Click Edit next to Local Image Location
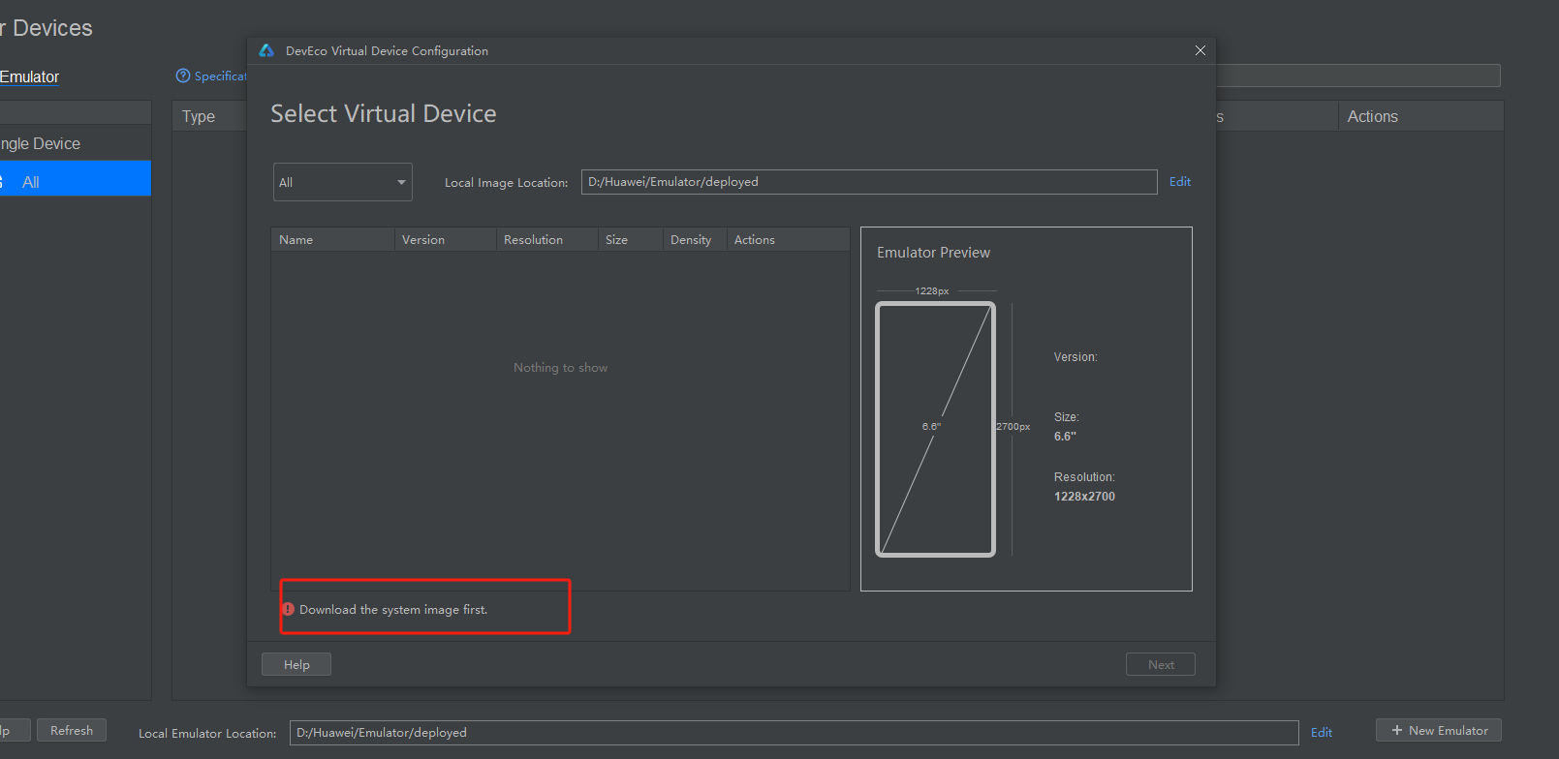The height and width of the screenshot is (759, 1559). click(1180, 181)
